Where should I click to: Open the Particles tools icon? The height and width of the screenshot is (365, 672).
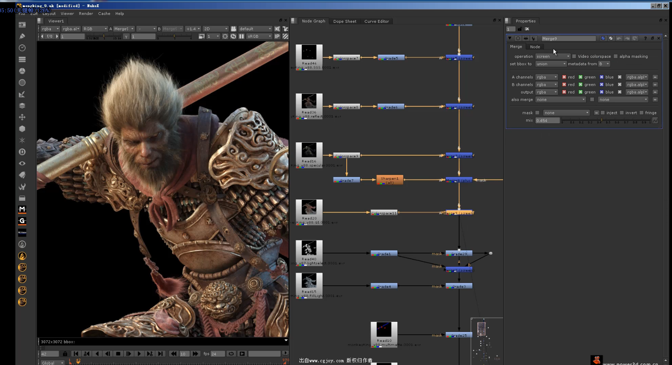point(22,140)
